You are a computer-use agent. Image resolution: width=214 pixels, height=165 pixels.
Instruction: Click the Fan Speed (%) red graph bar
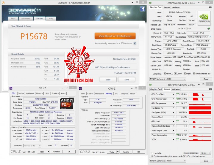(x=200, y=108)
